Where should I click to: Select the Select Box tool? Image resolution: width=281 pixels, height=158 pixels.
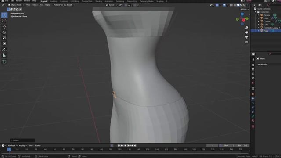click(4, 15)
